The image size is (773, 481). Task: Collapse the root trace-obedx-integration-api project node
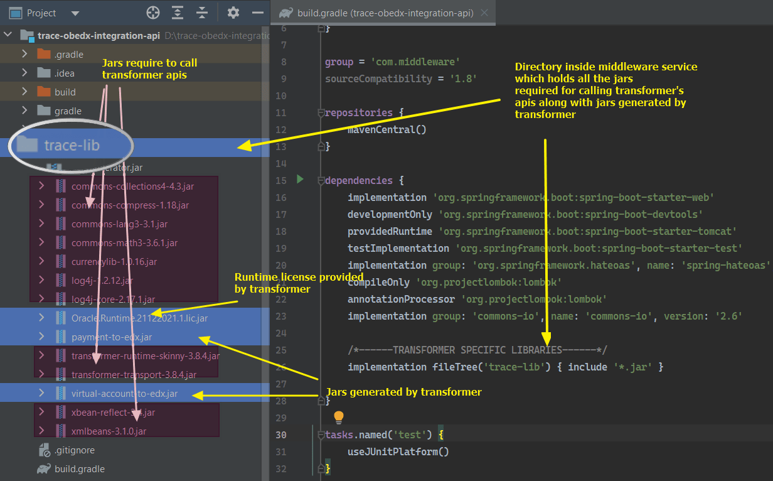point(9,35)
